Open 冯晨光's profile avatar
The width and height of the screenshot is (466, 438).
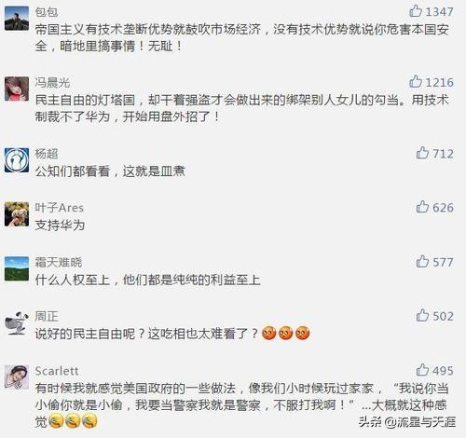tap(17, 89)
